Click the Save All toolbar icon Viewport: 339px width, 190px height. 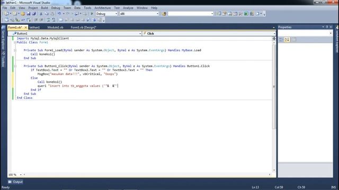click(x=34, y=14)
